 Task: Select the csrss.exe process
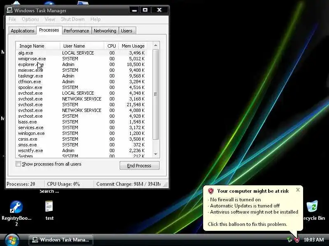(81, 139)
